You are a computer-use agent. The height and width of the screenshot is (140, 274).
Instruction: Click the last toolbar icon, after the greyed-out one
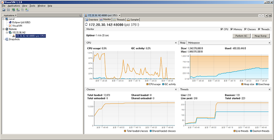[27, 10]
